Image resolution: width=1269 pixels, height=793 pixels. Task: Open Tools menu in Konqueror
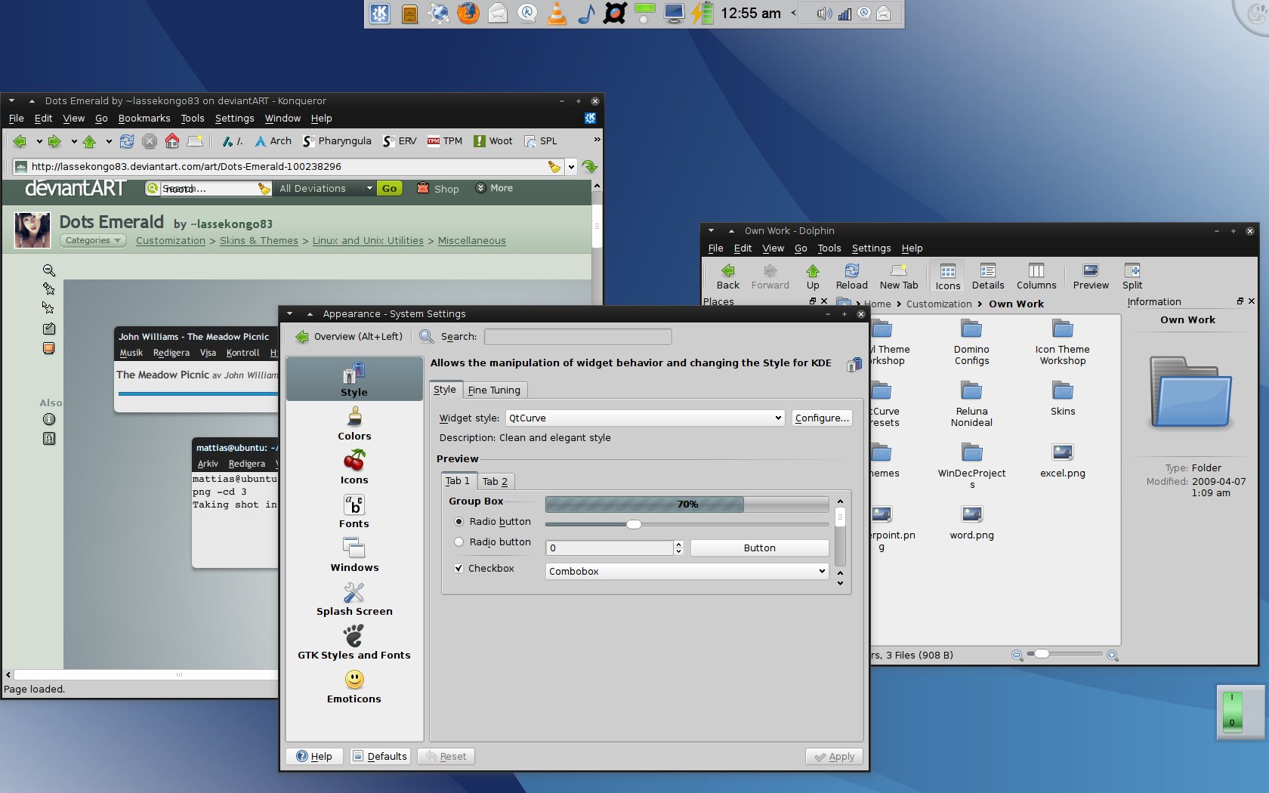pyautogui.click(x=193, y=119)
